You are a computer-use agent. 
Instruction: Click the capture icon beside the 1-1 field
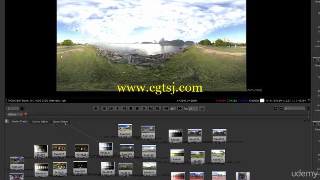(281, 108)
